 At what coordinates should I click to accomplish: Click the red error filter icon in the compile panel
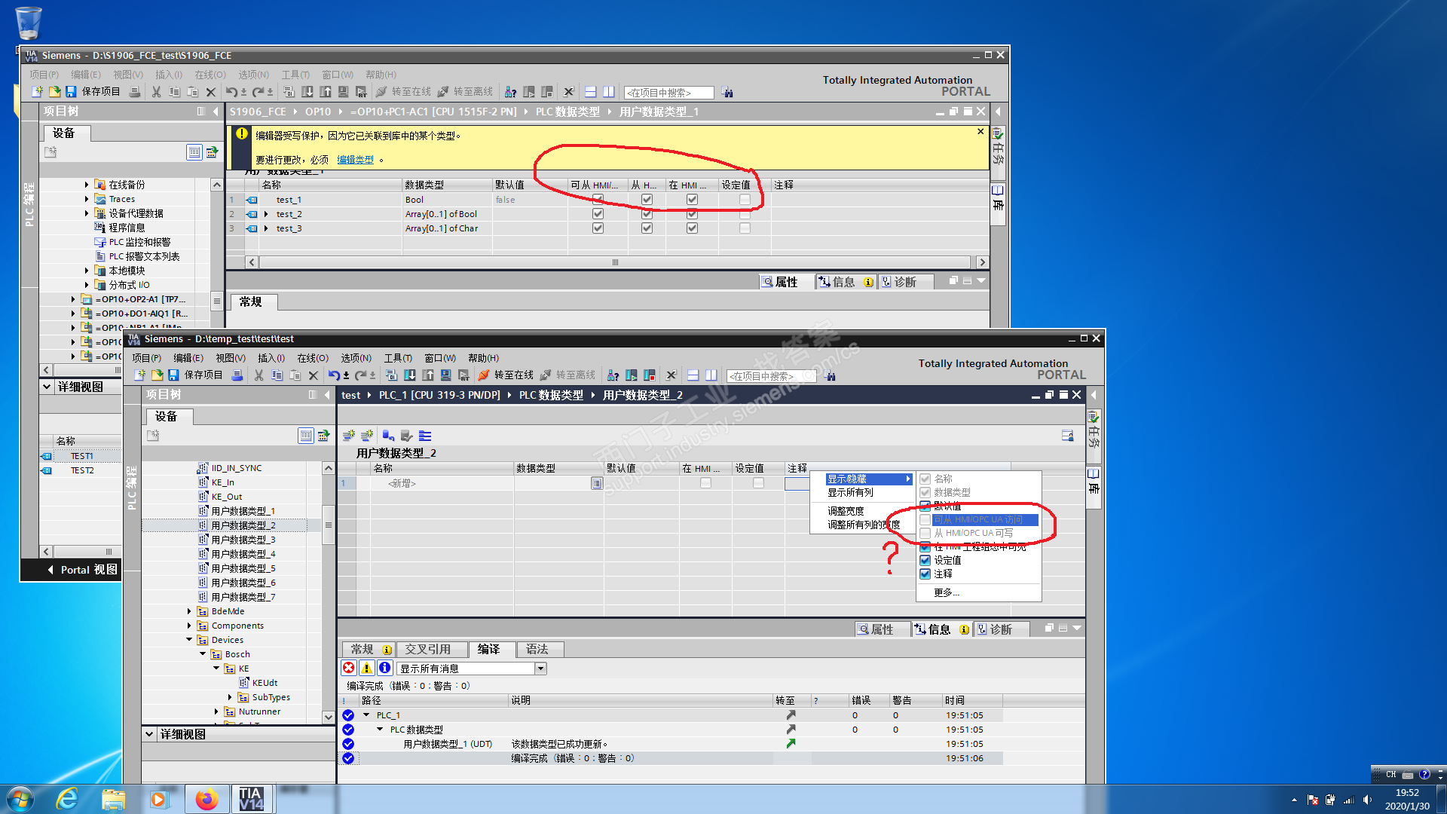click(348, 668)
